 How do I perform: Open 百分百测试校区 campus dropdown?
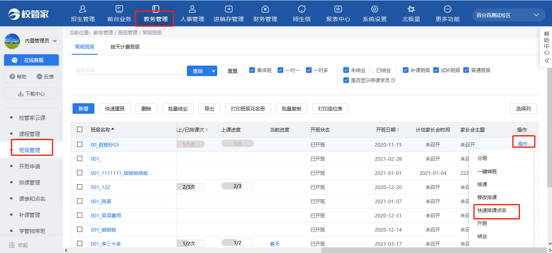[508, 15]
